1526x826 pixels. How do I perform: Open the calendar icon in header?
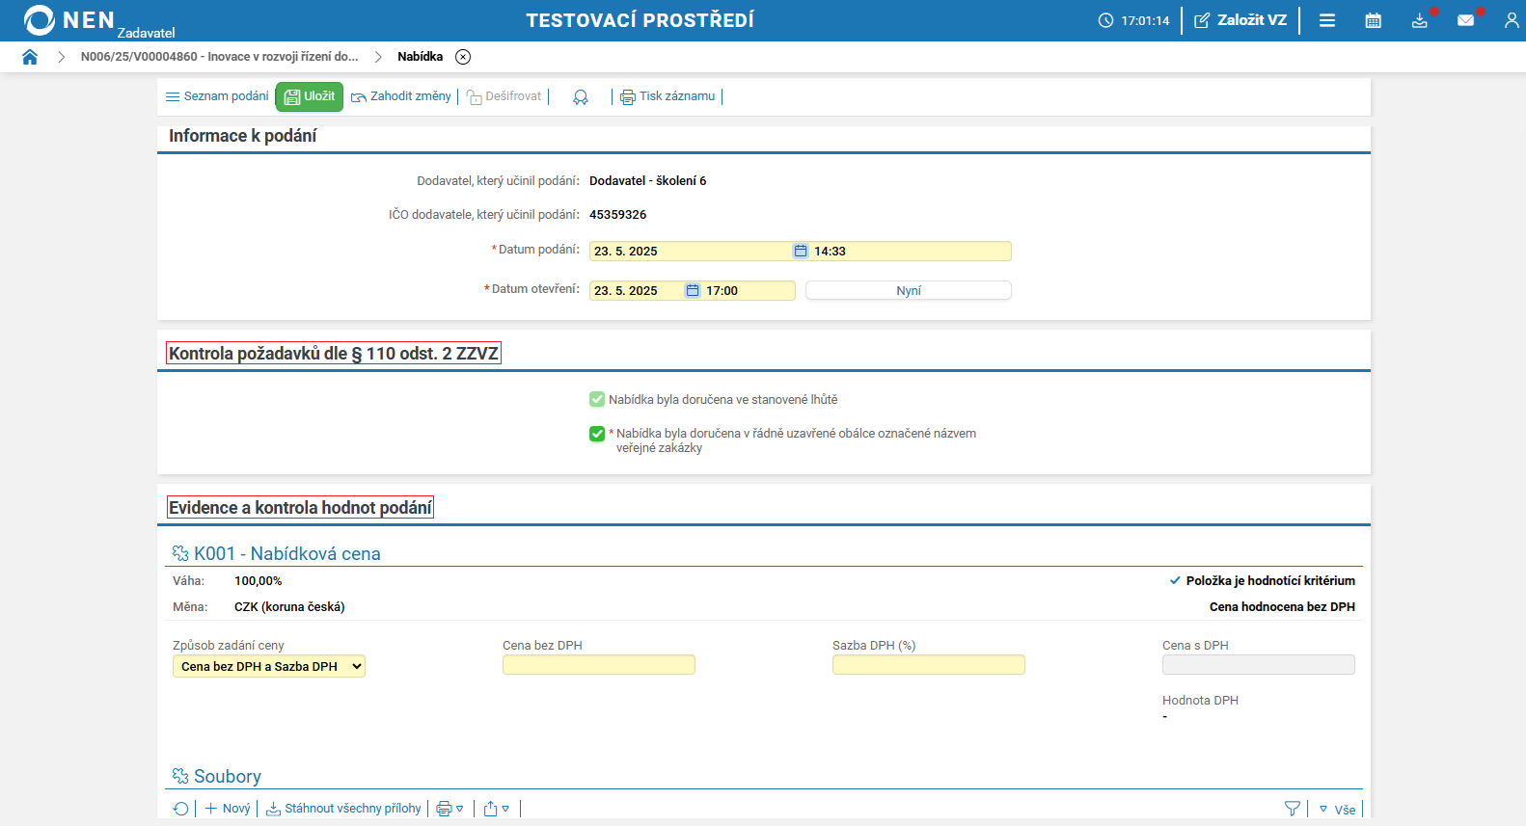(1373, 20)
